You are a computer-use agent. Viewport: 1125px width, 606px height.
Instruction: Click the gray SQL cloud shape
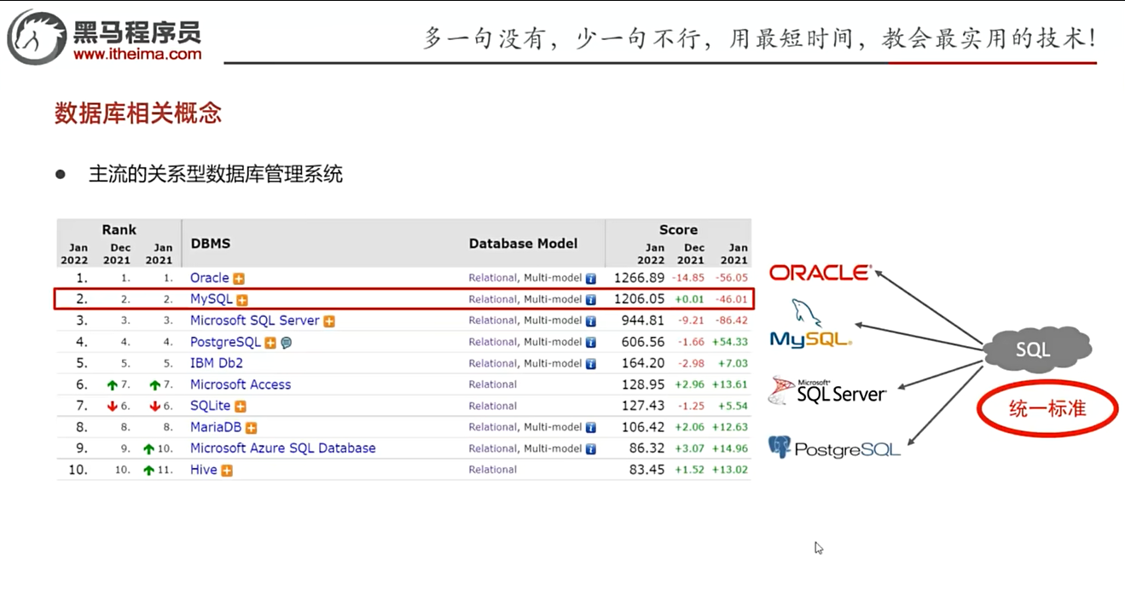point(1038,349)
